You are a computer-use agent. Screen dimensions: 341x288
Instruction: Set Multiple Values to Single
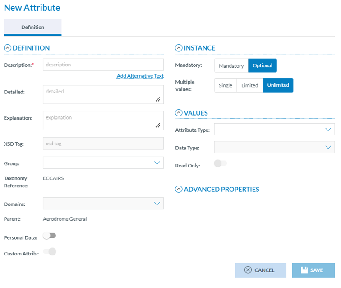click(x=226, y=85)
